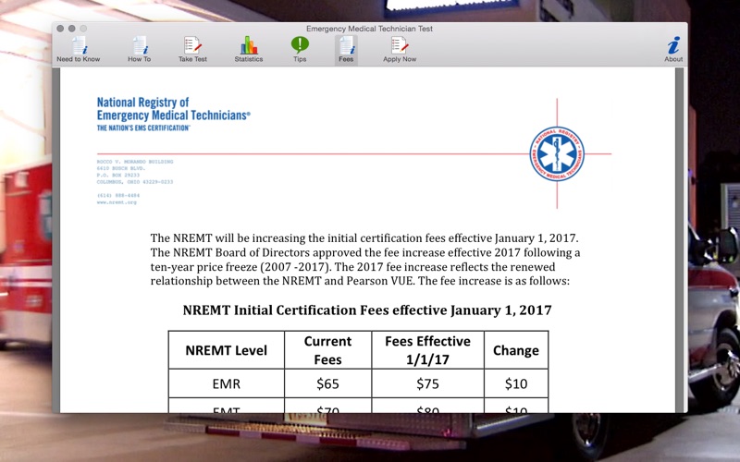This screenshot has height=462, width=740.
Task: Open the How To guide
Action: pyautogui.click(x=140, y=50)
